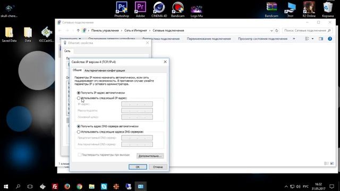The image size is (340, 191).
Task: Select Использовать следующие адреса DNS-серверов
Action: [x=110, y=132]
